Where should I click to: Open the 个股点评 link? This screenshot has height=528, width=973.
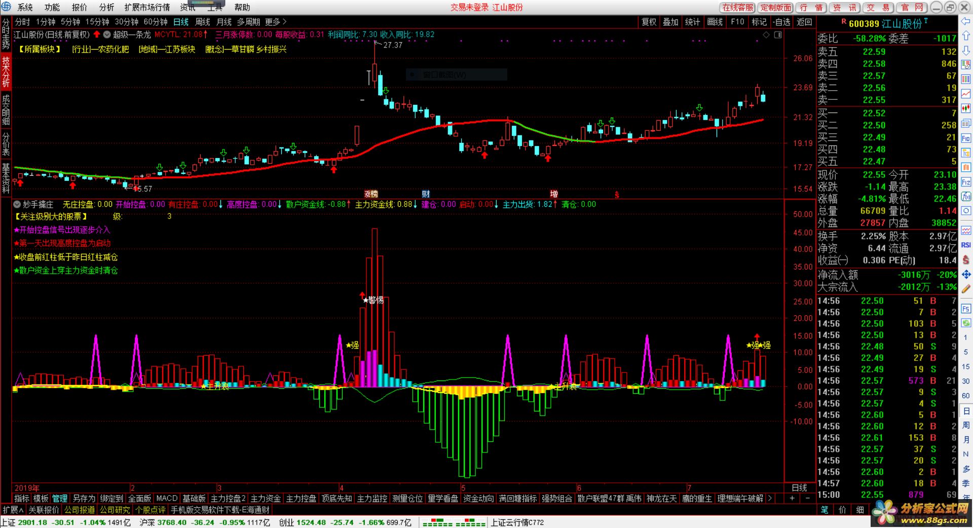151,510
